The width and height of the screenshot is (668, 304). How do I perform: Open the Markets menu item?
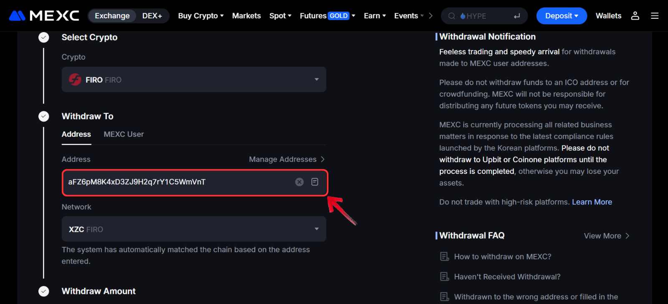[x=246, y=16]
